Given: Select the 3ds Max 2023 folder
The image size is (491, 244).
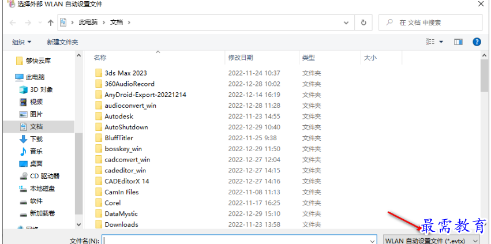Looking at the screenshot, I should pyautogui.click(x=126, y=73).
